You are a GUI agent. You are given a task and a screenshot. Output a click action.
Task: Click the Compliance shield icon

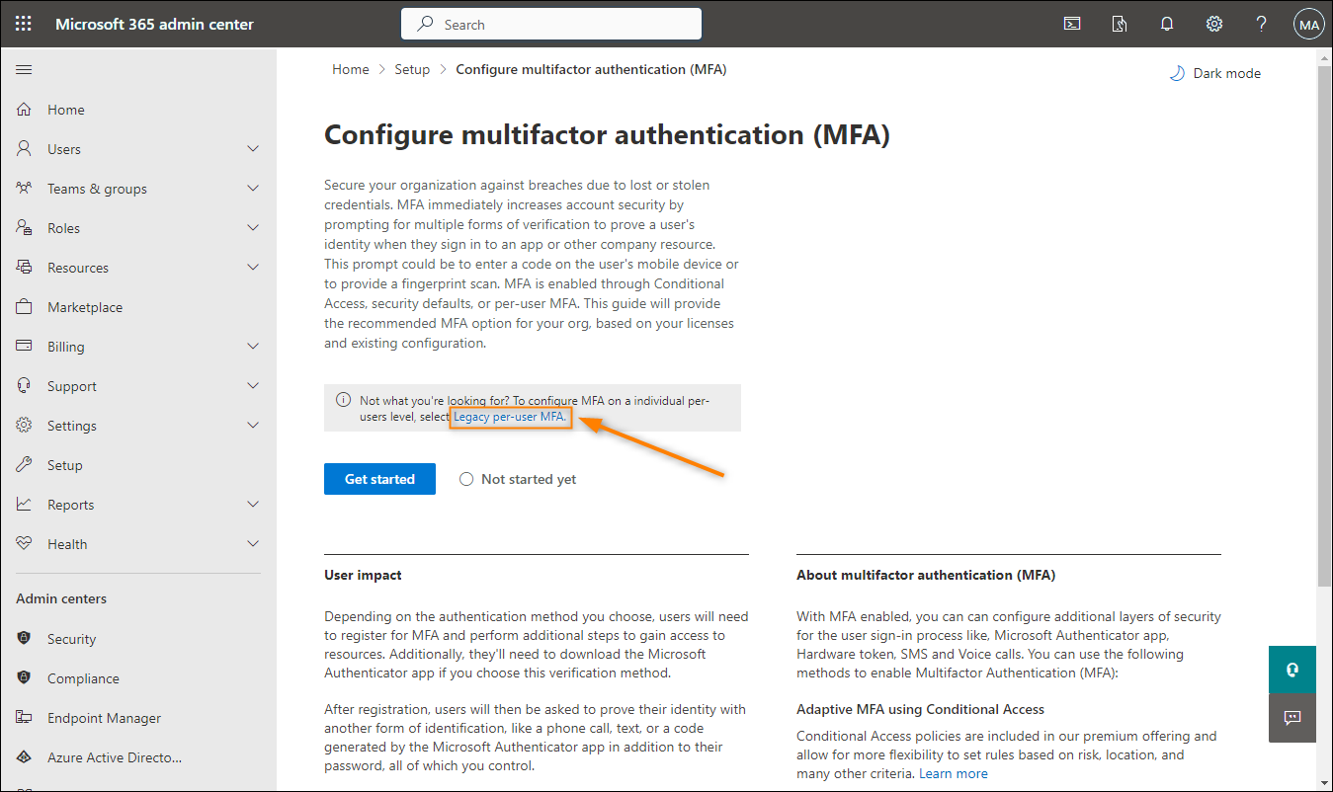(25, 678)
